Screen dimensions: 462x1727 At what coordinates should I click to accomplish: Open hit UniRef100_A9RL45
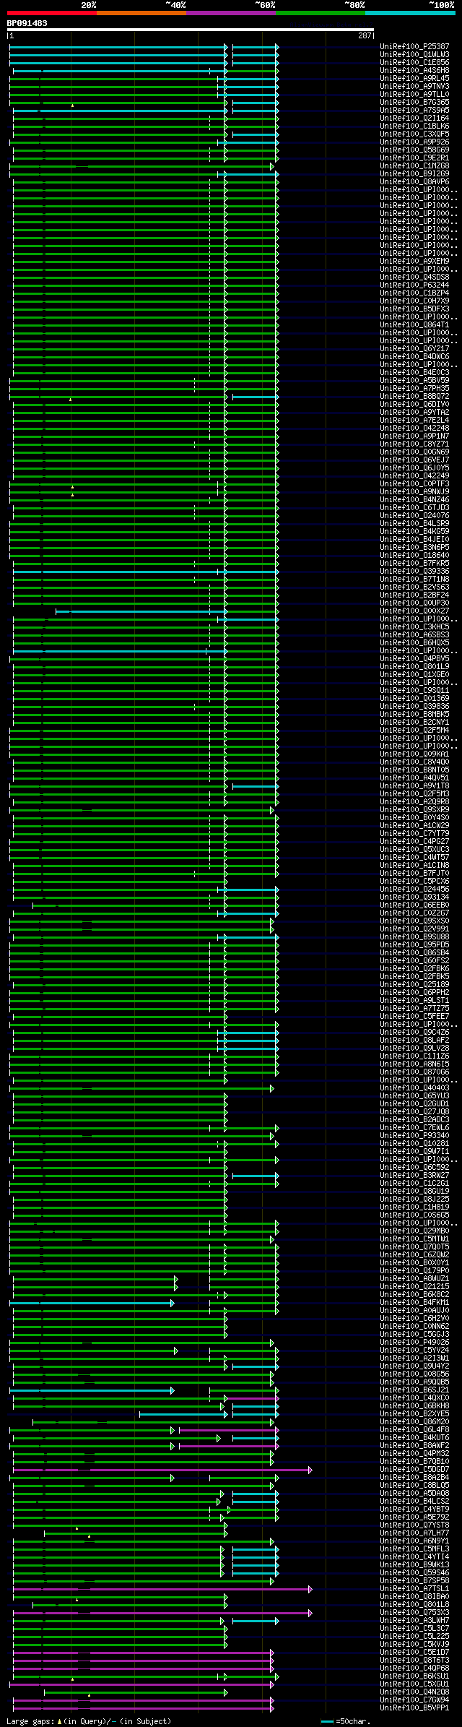(414, 79)
